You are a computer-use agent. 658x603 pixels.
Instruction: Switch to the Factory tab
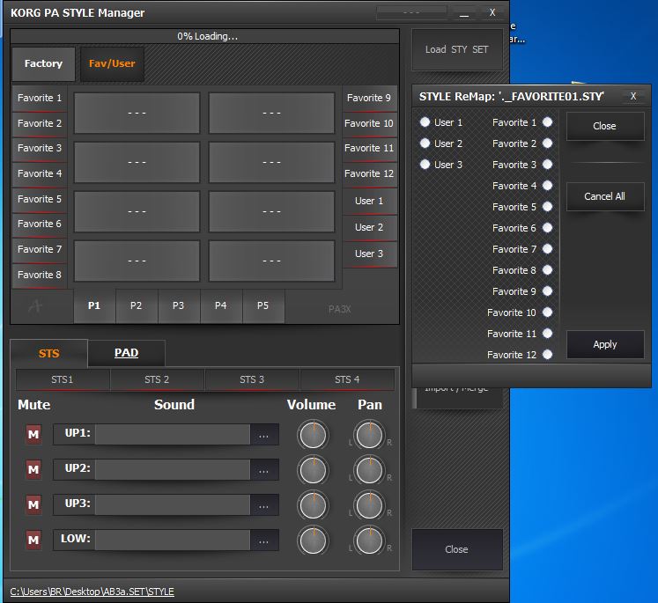(44, 63)
